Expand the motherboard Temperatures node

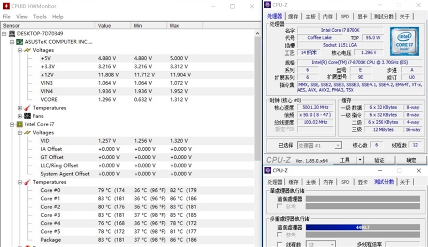tap(20, 108)
